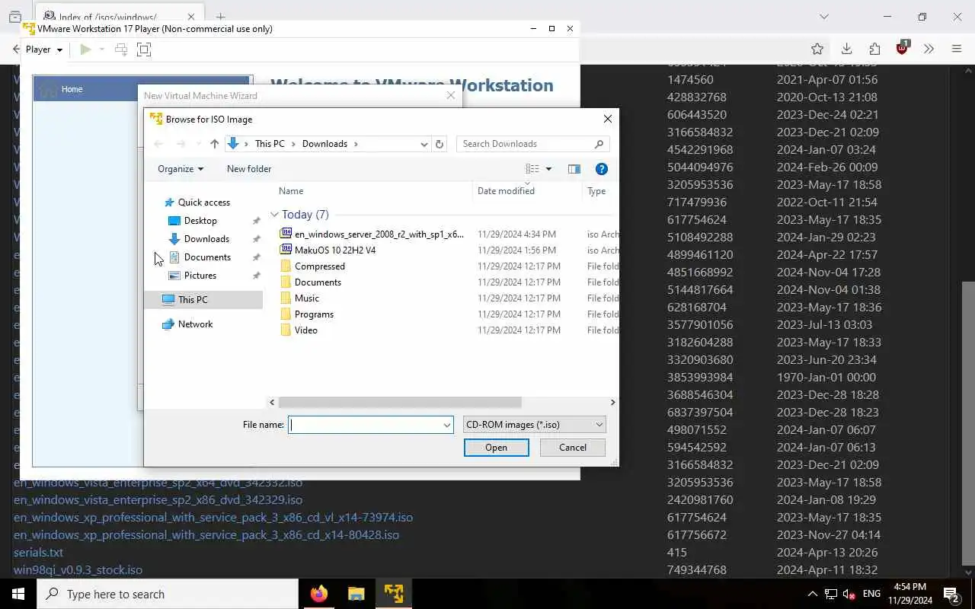Enter VMware full screen mode icon
This screenshot has height=609, width=975.
coord(144,49)
